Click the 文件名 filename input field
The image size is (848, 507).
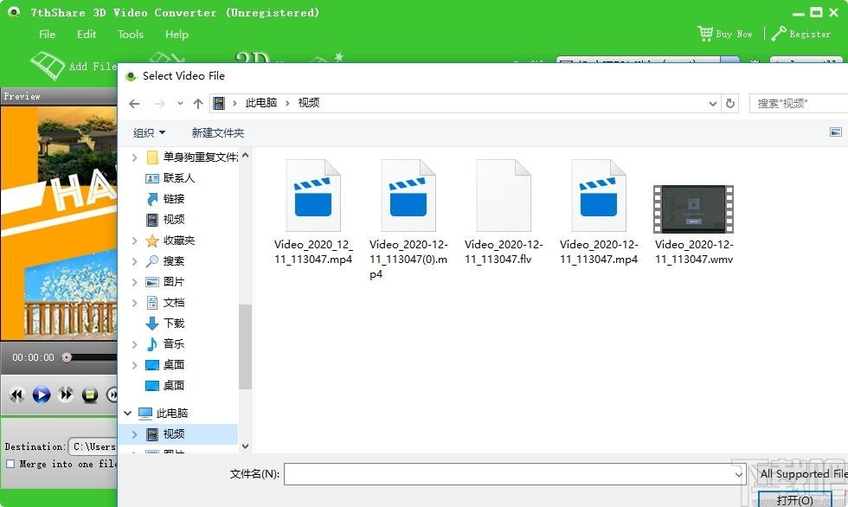[x=515, y=474]
